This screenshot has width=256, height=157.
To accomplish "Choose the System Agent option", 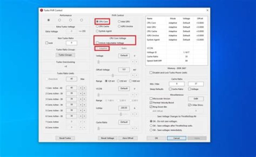I will (97, 31).
